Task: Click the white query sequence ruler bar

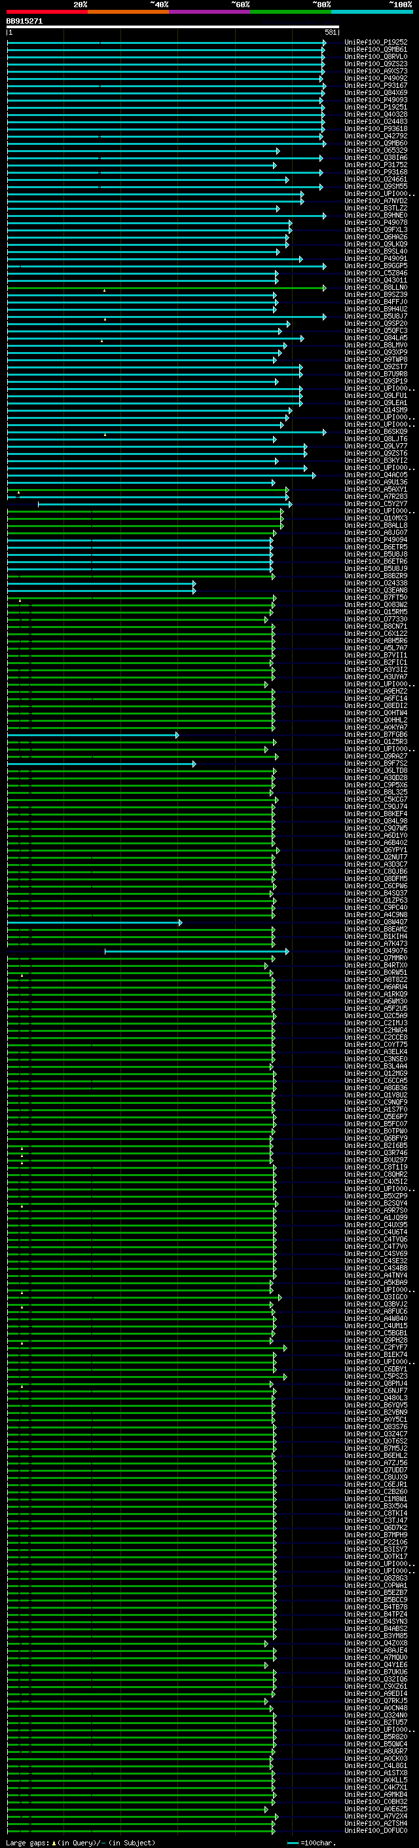Action: pyautogui.click(x=173, y=28)
